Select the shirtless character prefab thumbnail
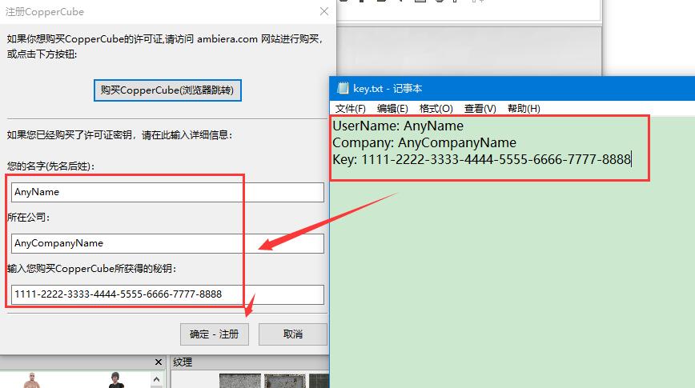 click(x=32, y=381)
